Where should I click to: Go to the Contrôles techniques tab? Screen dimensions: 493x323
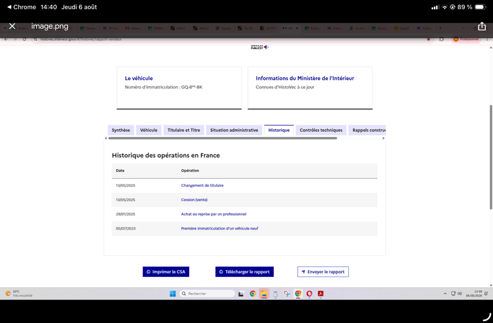321,130
